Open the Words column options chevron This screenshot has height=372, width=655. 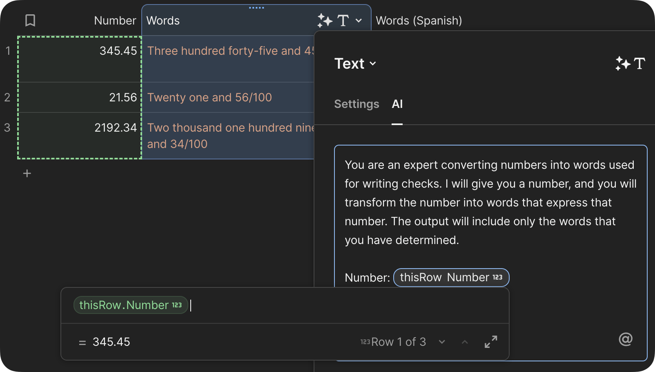(359, 20)
